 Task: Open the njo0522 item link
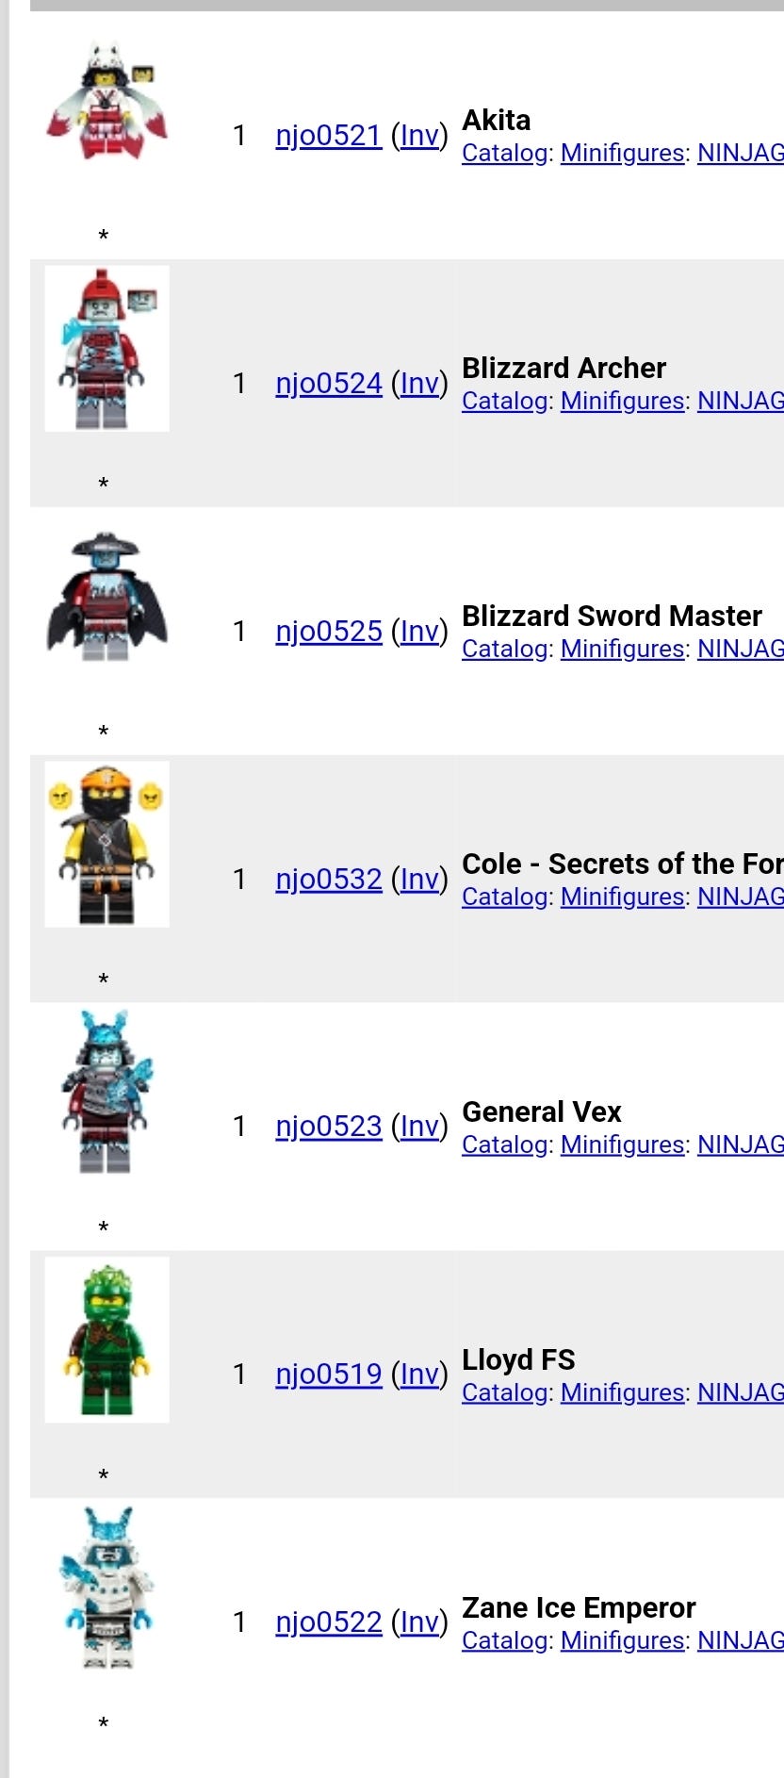tap(328, 1622)
